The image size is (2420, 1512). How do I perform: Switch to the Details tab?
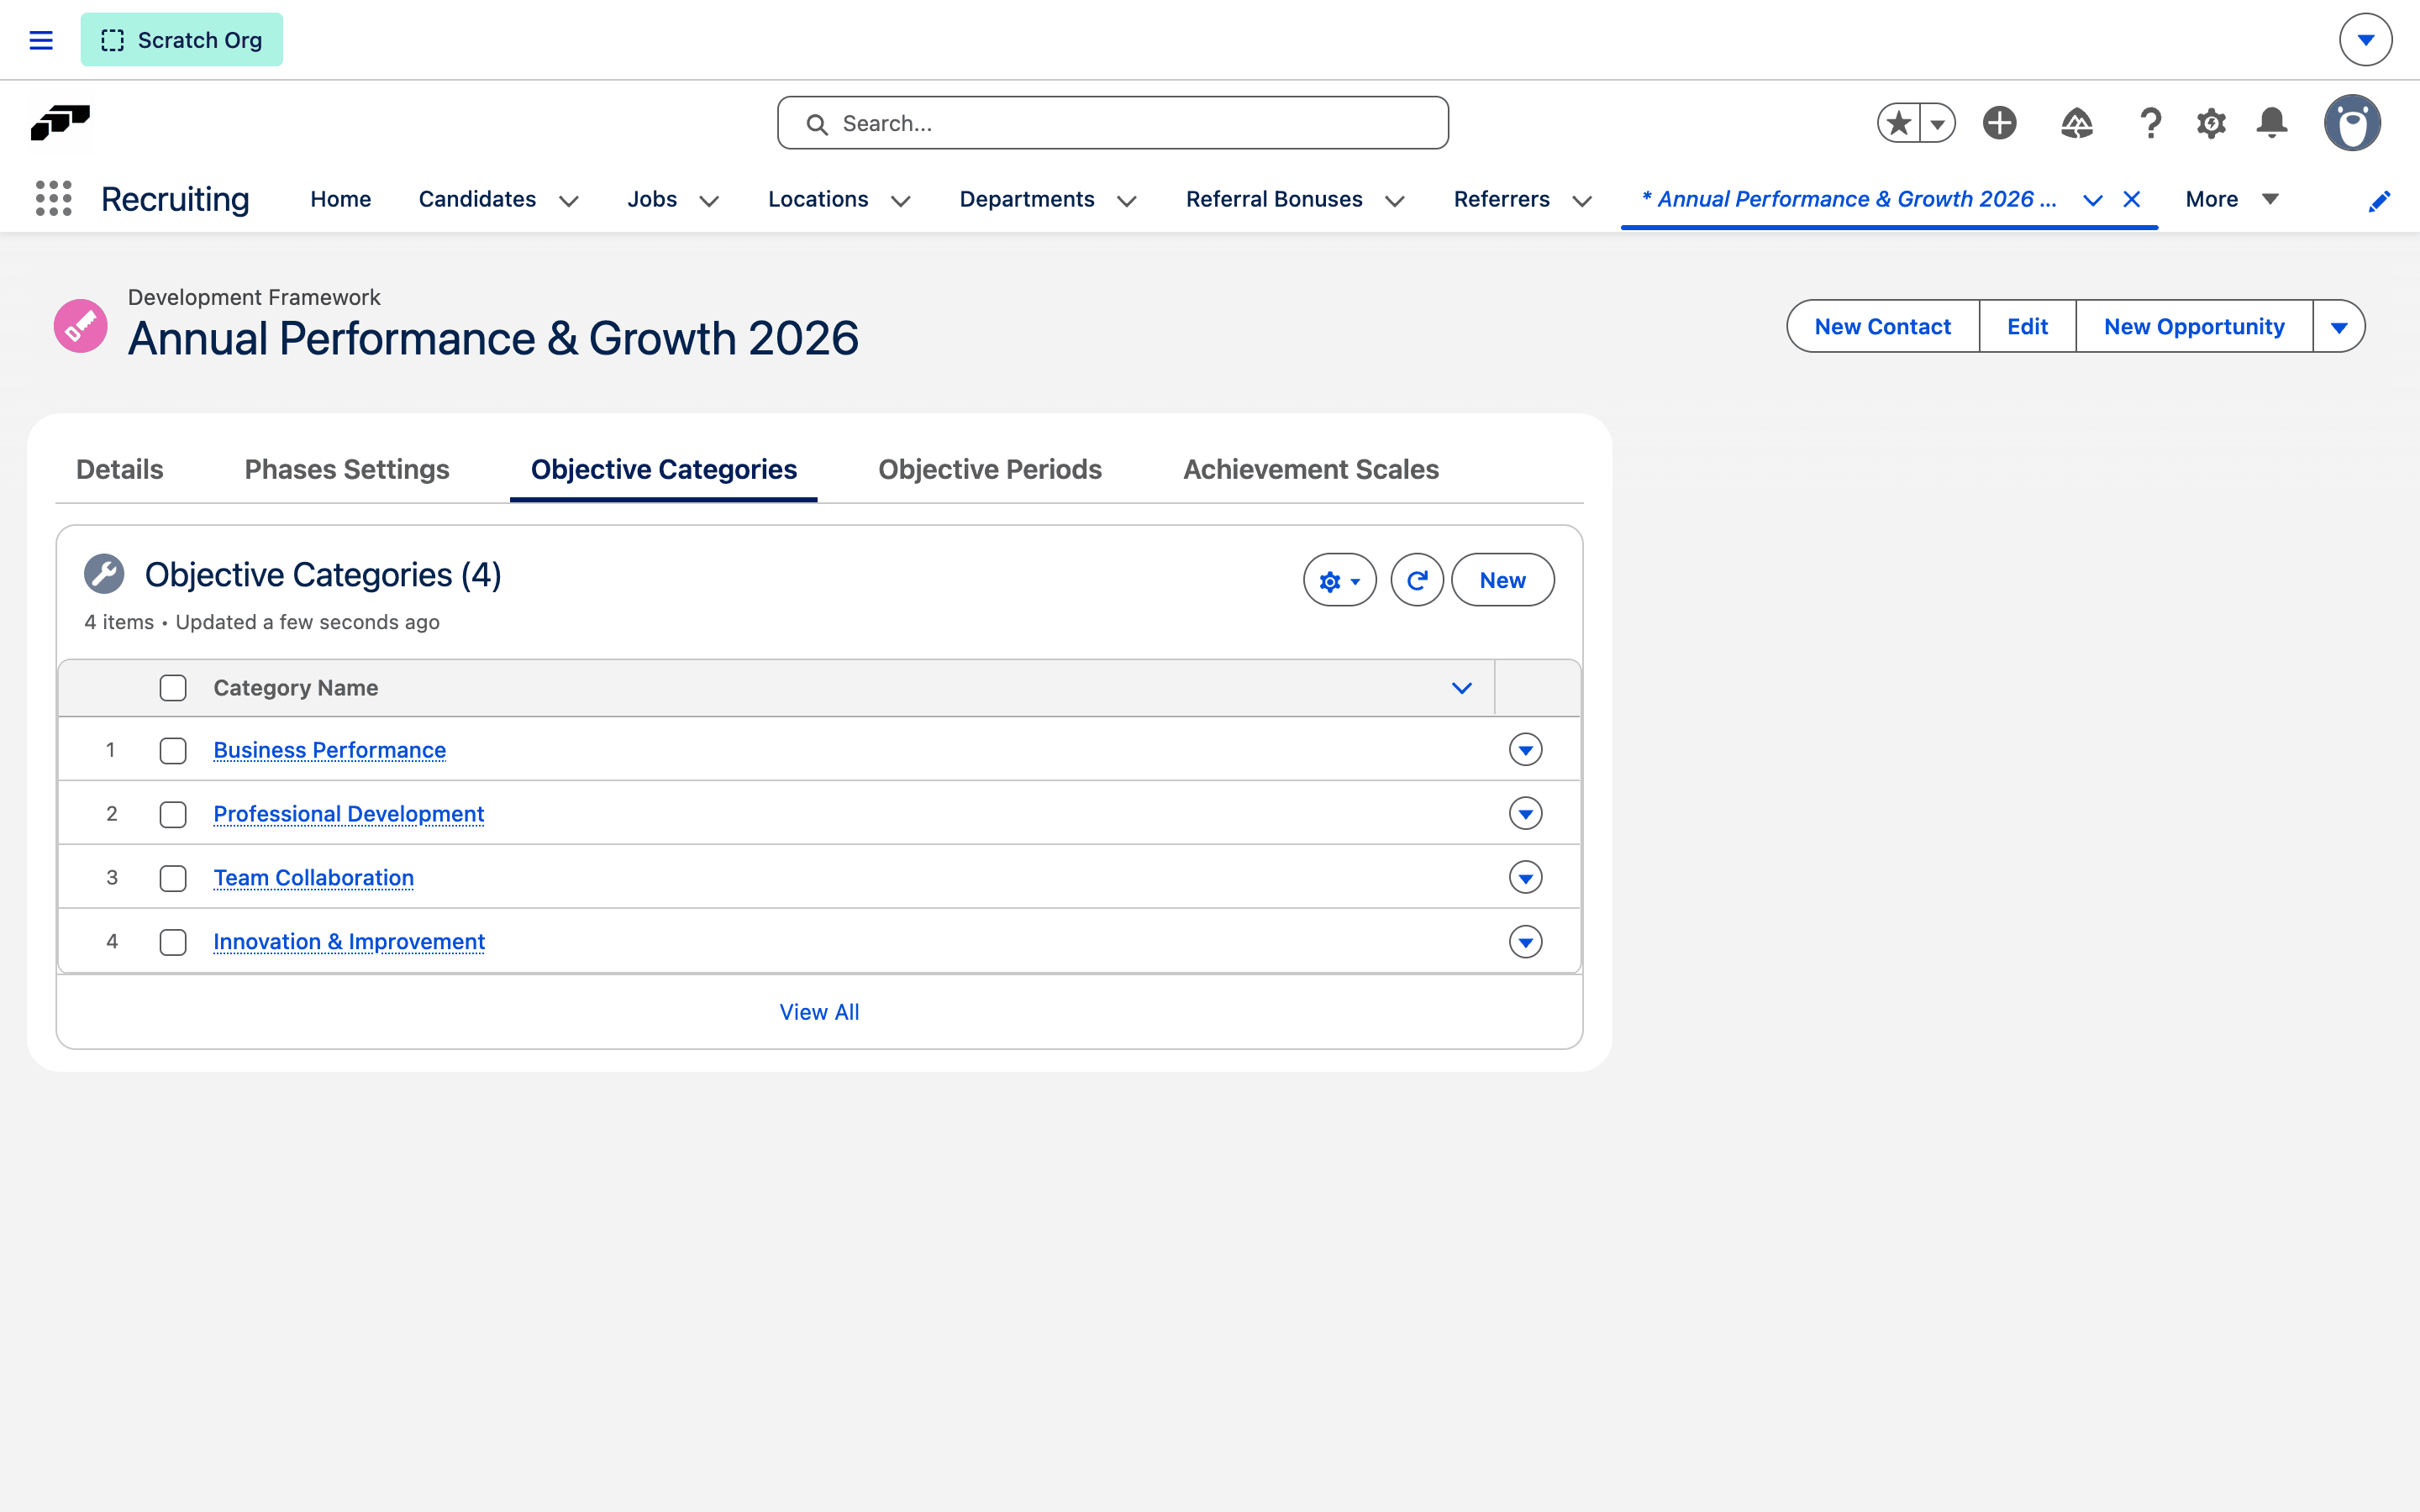coord(119,469)
